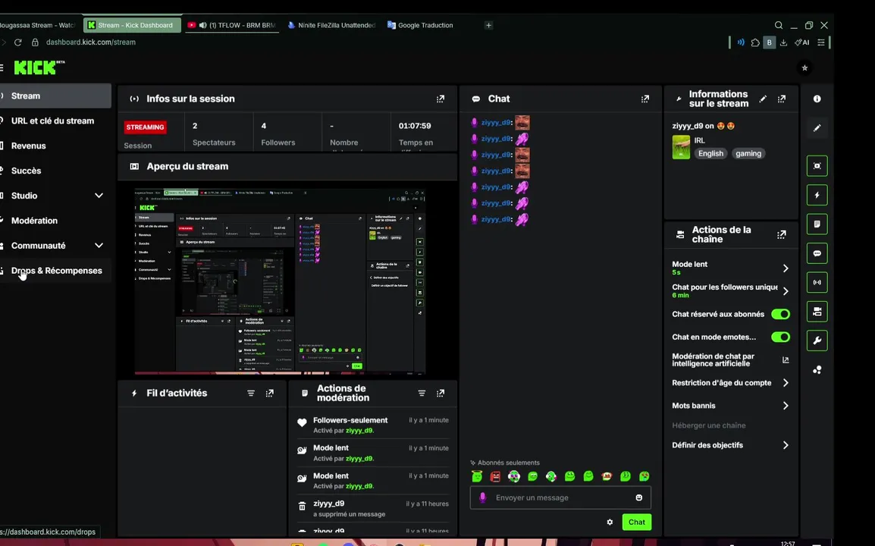The height and width of the screenshot is (546, 875).
Task: Open Mode lent settings chevron
Action: [x=786, y=268]
